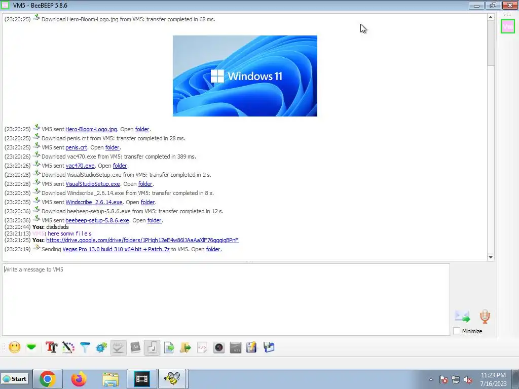Open the vac470.exe file link
The width and height of the screenshot is (519, 389).
click(80, 166)
